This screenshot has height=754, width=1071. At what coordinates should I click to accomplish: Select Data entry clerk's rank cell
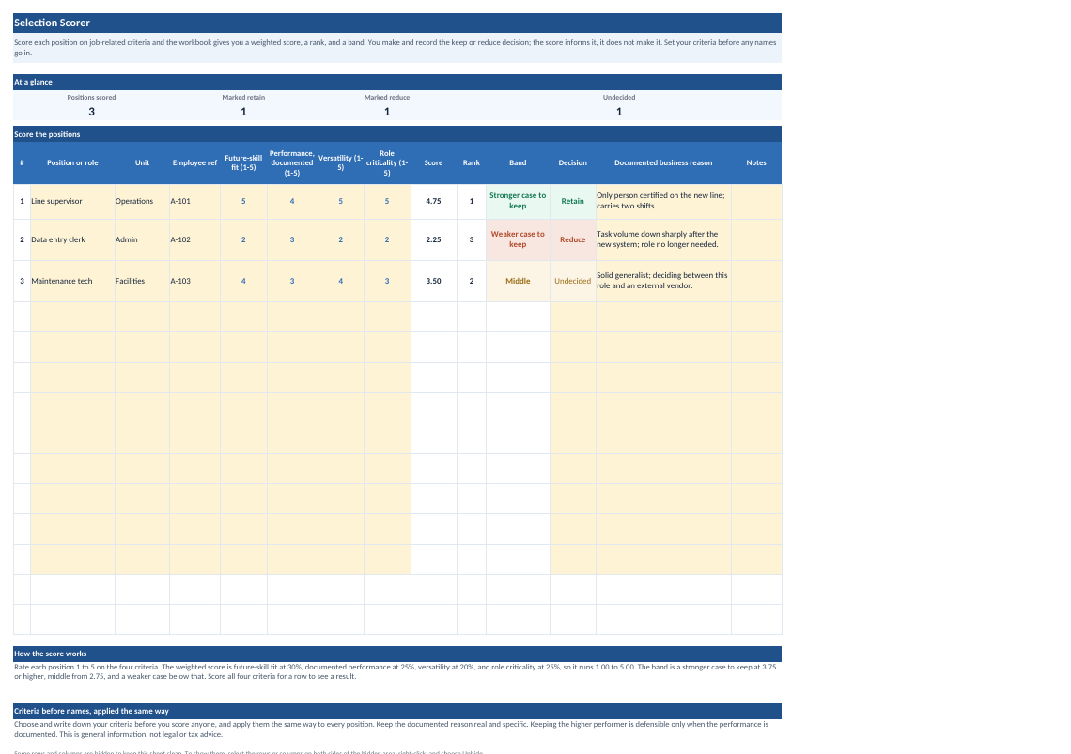pos(472,239)
